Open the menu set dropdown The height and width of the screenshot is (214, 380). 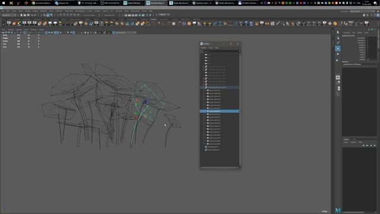[x=9, y=15]
